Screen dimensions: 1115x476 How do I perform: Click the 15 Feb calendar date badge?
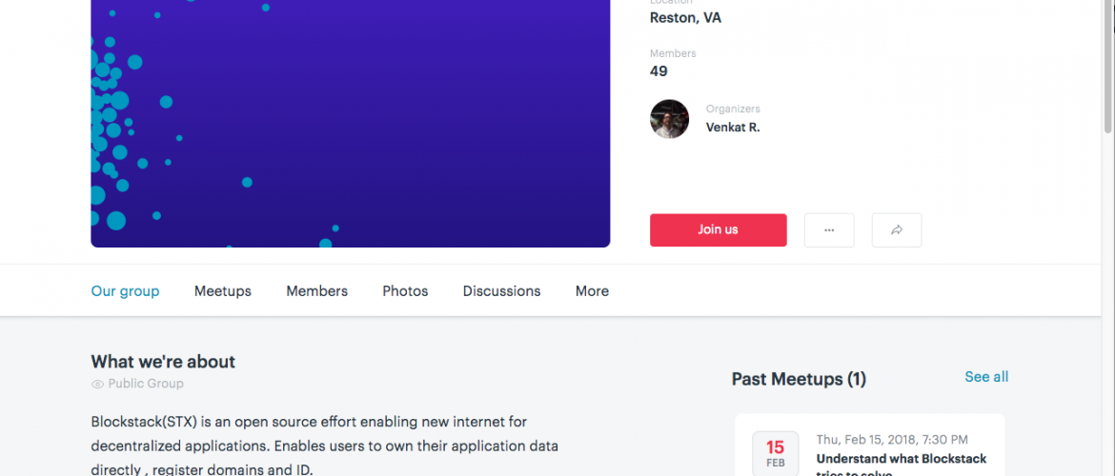click(x=775, y=454)
